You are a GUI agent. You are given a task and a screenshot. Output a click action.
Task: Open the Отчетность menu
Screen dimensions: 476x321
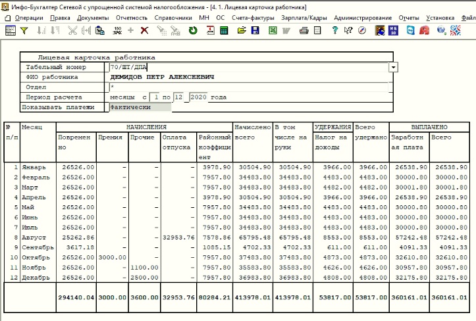(132, 18)
